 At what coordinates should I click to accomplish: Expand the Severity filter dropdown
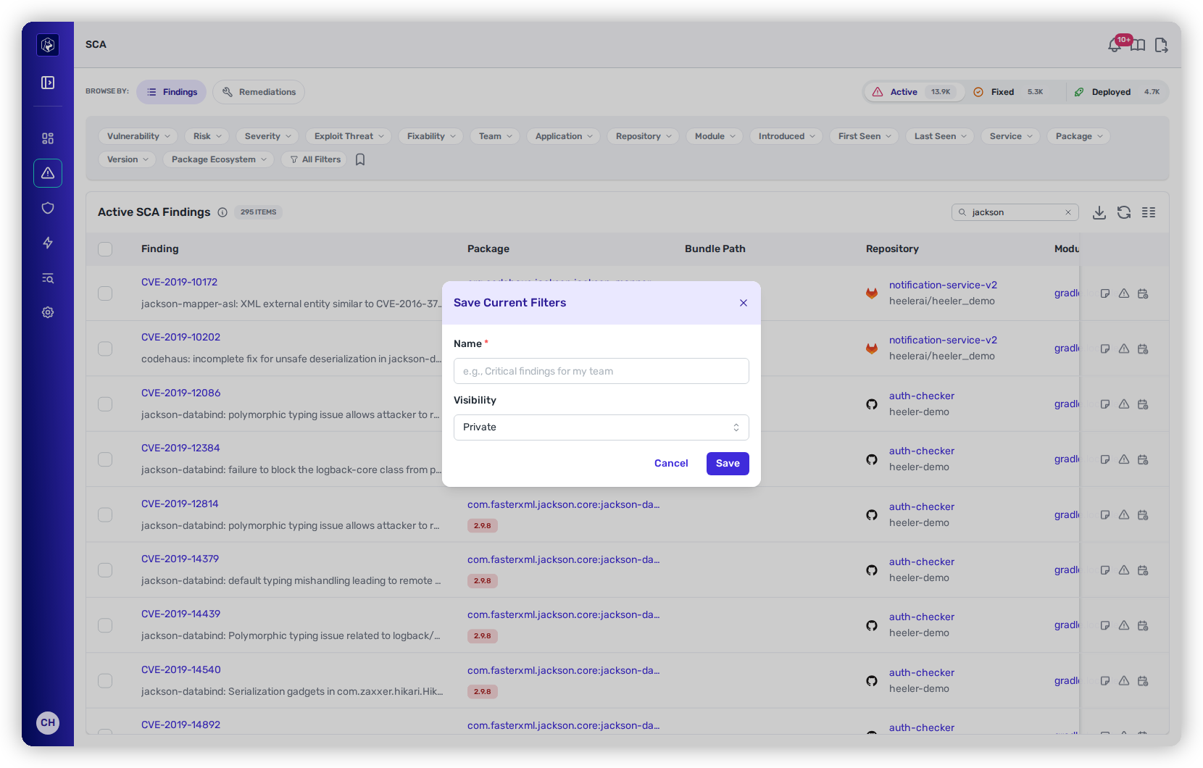[267, 136]
